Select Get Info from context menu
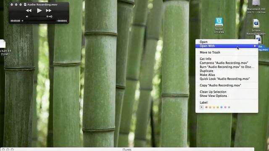The height and width of the screenshot is (151, 269). point(227,59)
